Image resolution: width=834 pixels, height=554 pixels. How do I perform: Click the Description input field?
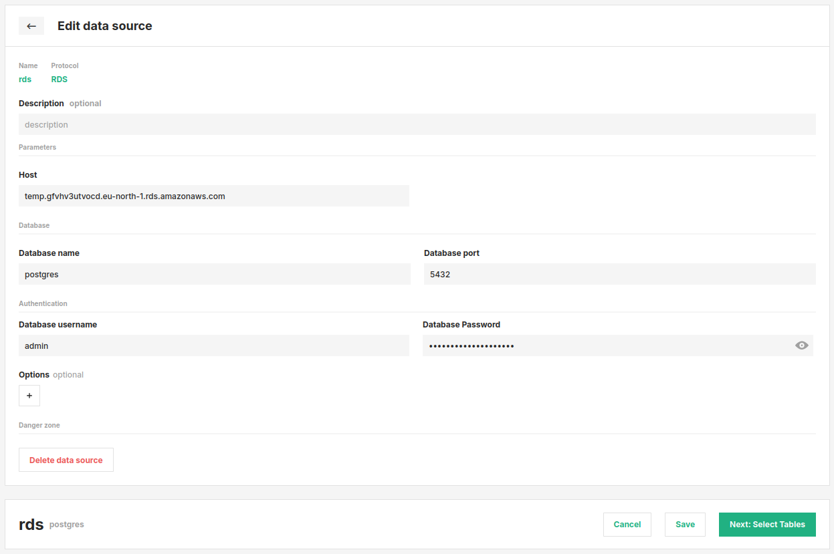[417, 124]
